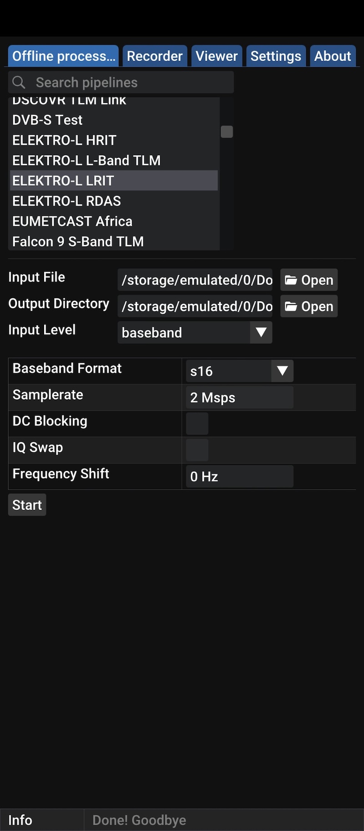Open the Viewer tab
Screen dimensions: 364x831
pyautogui.click(x=217, y=56)
